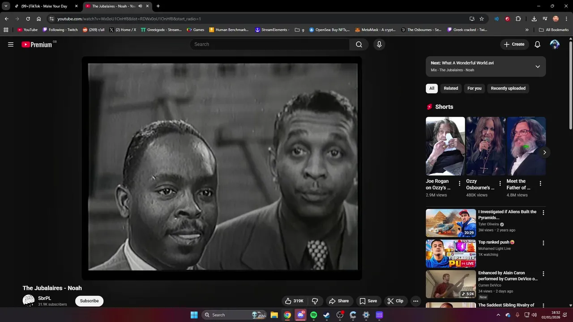Reload the page with the refresh icon
Screen dimensions: 573x322
[28, 19]
